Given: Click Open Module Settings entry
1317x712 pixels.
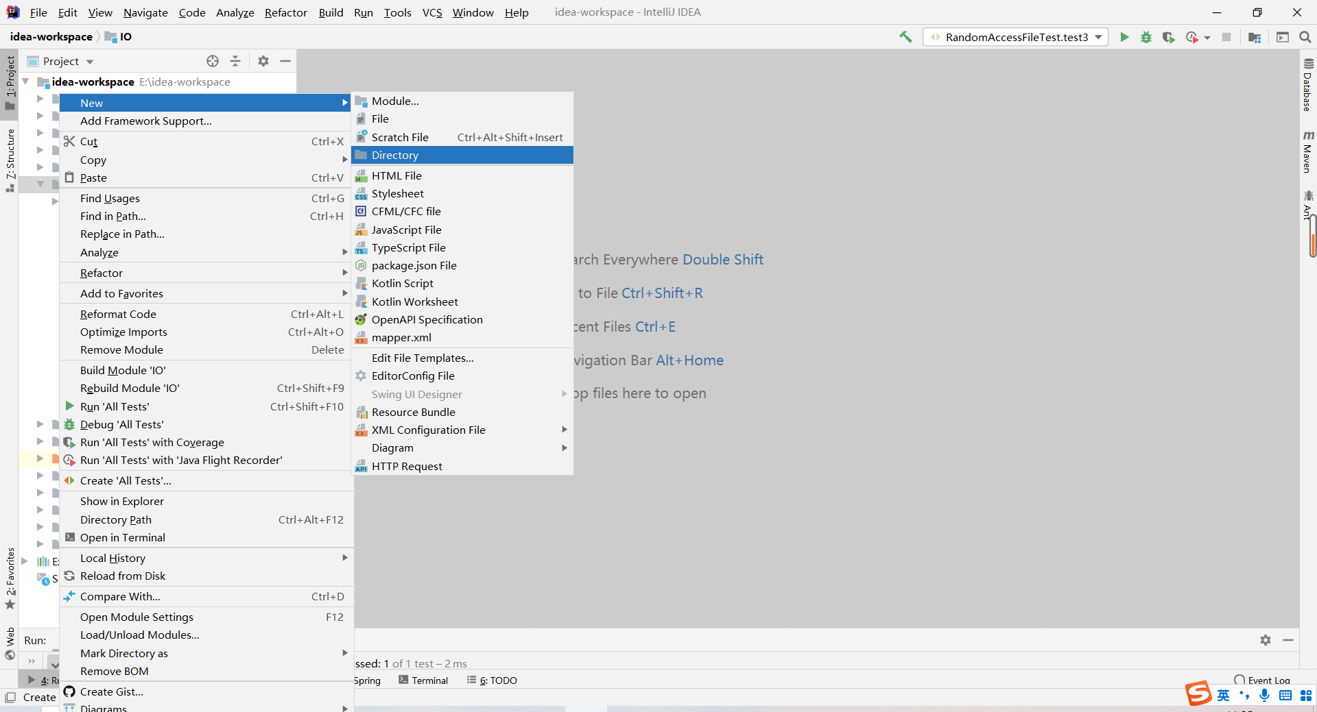Looking at the screenshot, I should (206, 617).
